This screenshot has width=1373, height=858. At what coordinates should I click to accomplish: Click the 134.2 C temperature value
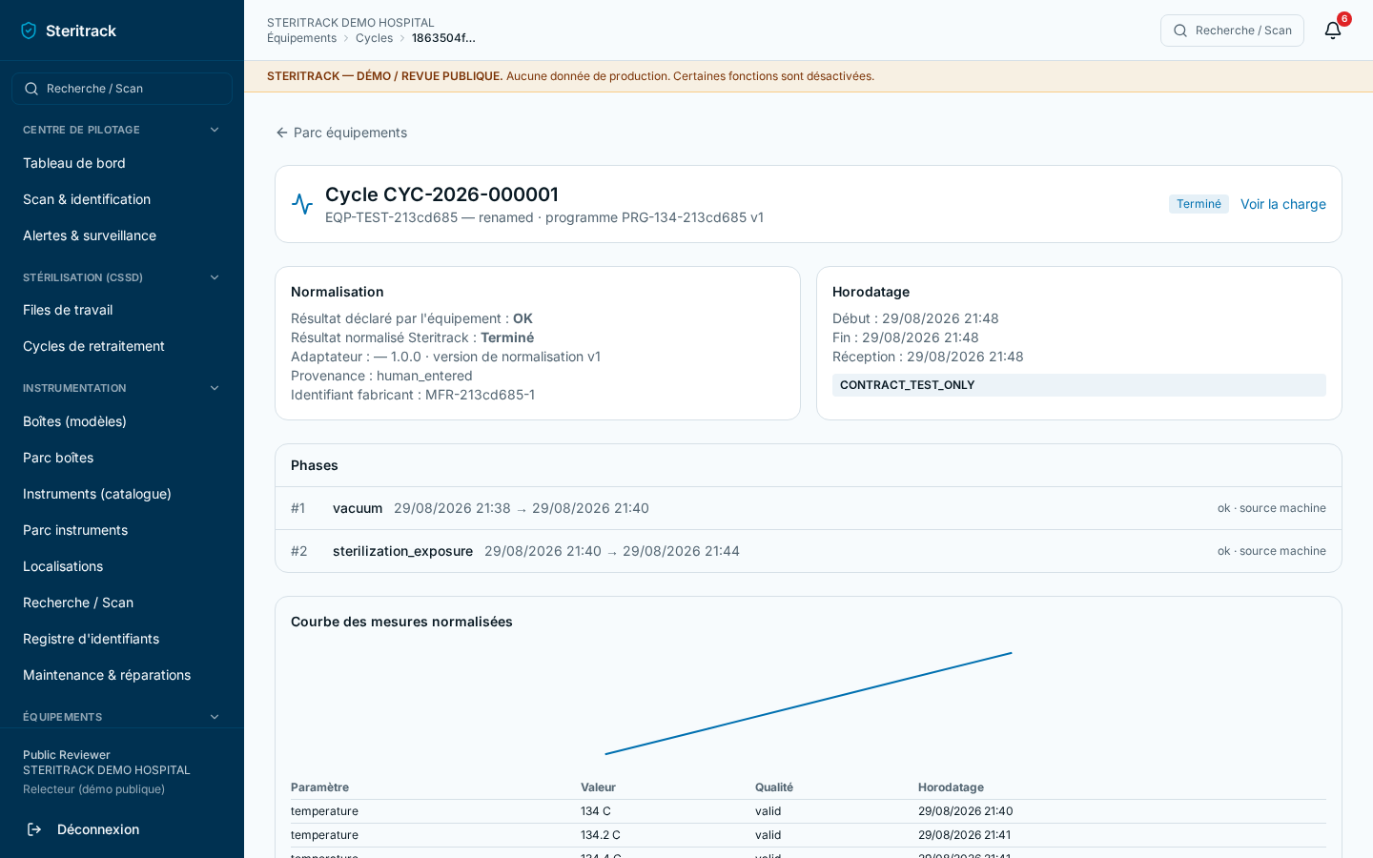point(601,835)
